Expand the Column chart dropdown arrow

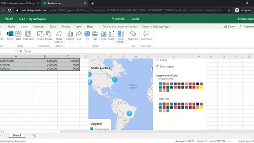pyautogui.click(x=70, y=42)
